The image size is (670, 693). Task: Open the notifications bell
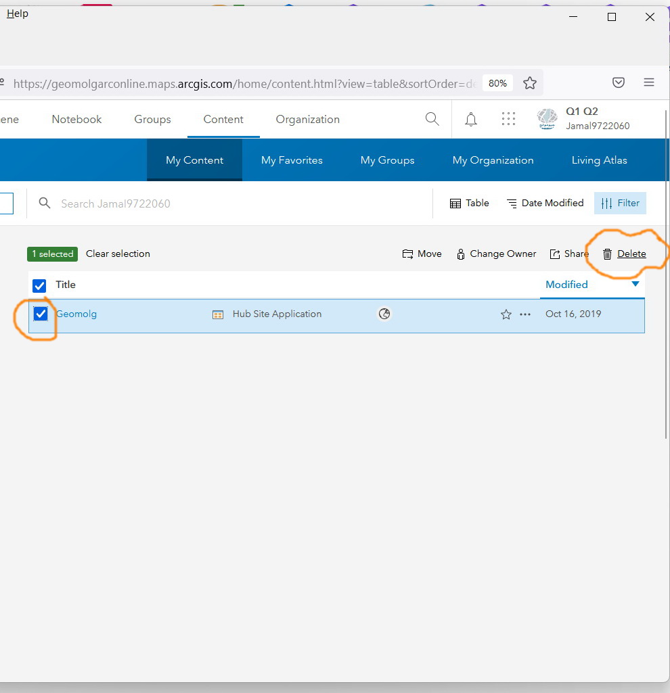[x=471, y=119]
